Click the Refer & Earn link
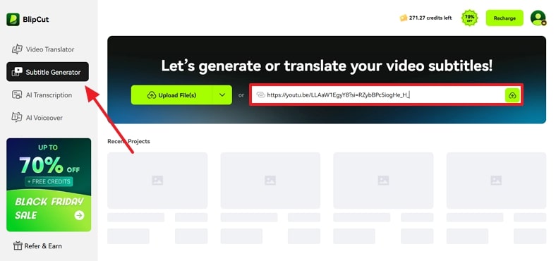This screenshot has width=556, height=261. pyautogui.click(x=37, y=245)
